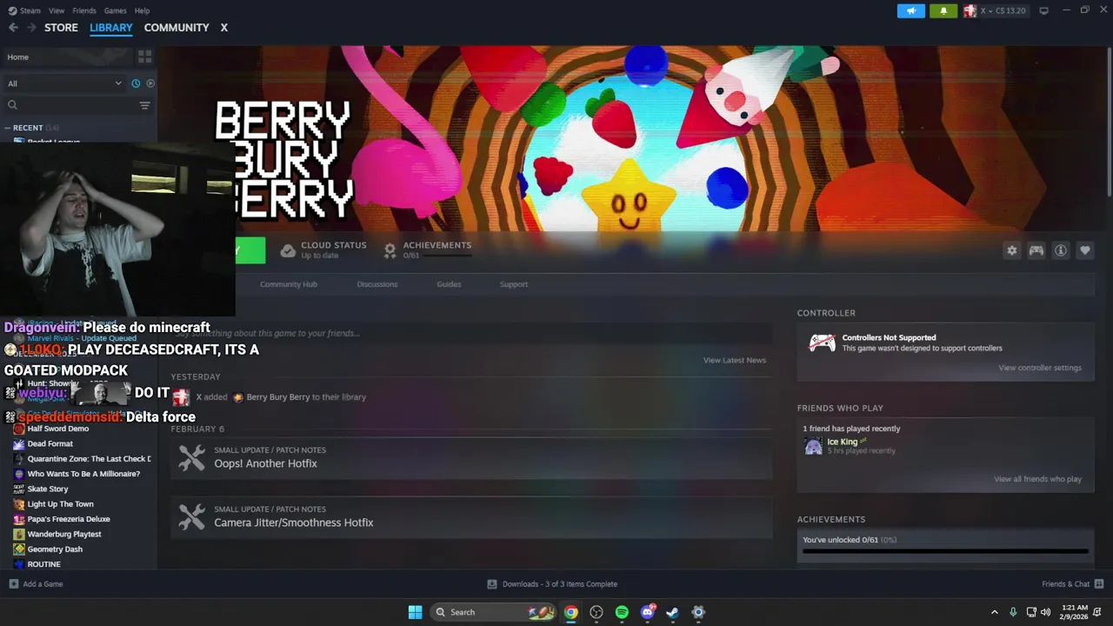Click View all friends who play
This screenshot has height=626, width=1113.
(x=1038, y=479)
